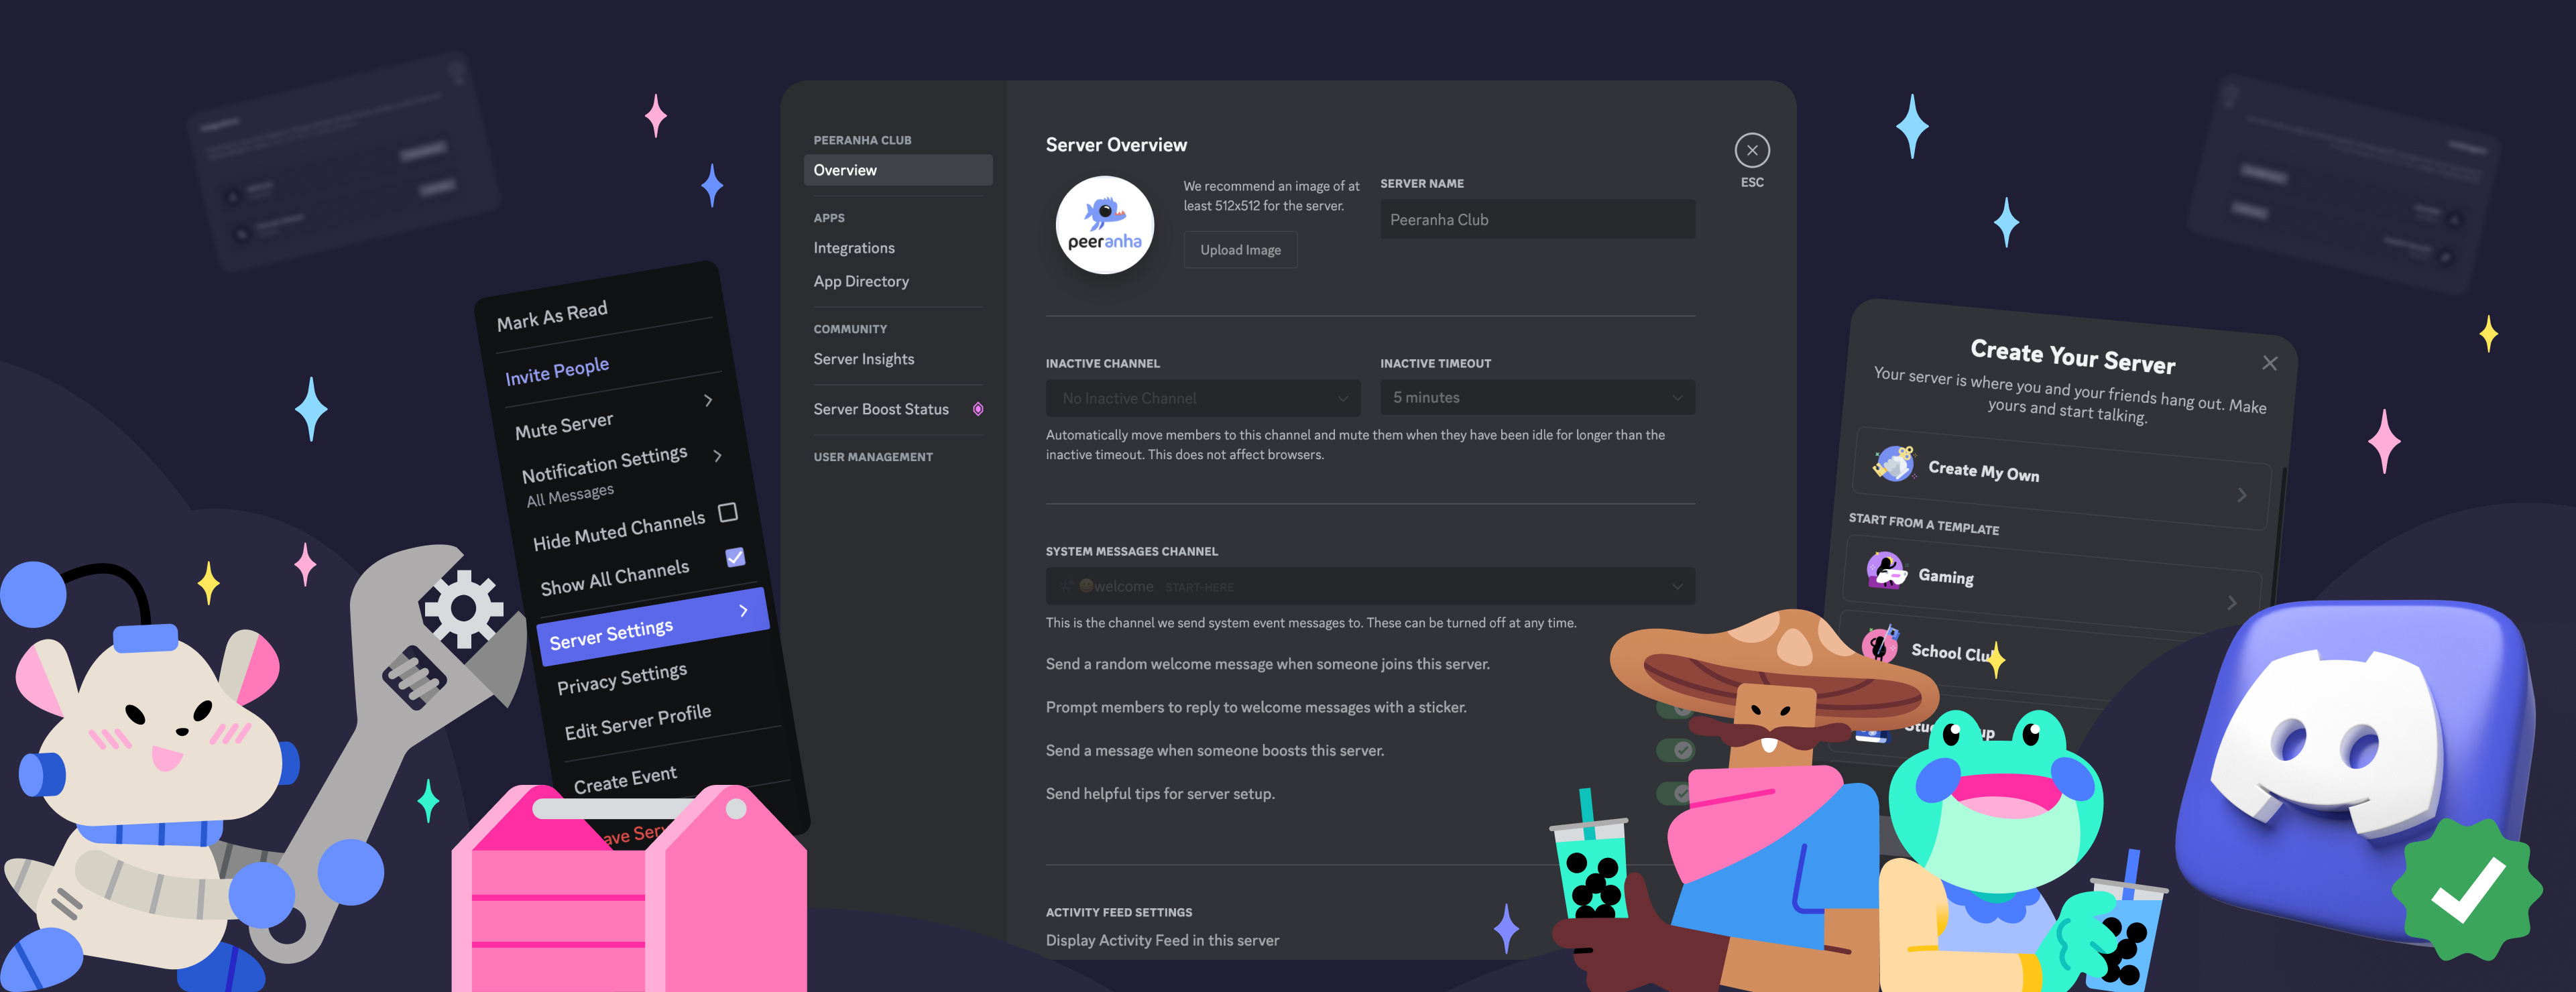Open the Overview settings tab

pos(898,170)
